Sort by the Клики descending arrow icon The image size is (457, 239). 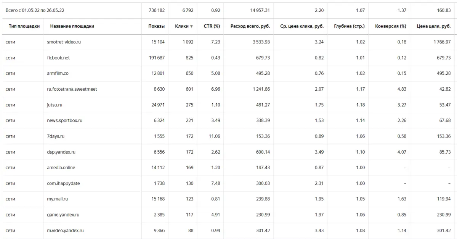[x=191, y=26]
